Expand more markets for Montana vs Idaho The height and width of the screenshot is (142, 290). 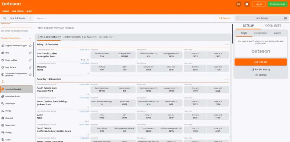pos(88,73)
